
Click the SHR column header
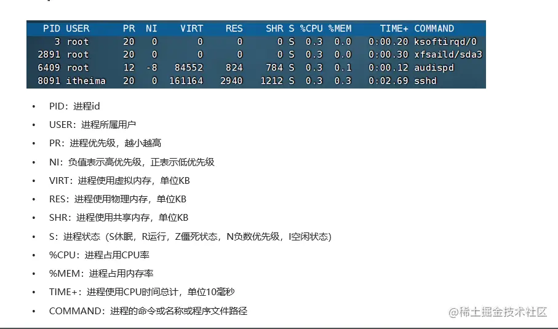(x=274, y=28)
